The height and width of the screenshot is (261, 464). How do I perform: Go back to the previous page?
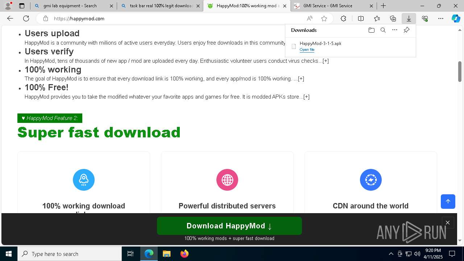10,18
